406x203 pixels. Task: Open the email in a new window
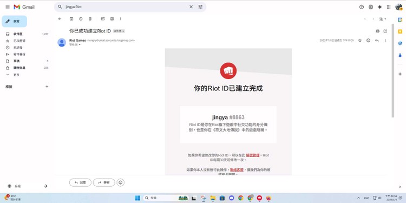385,31
